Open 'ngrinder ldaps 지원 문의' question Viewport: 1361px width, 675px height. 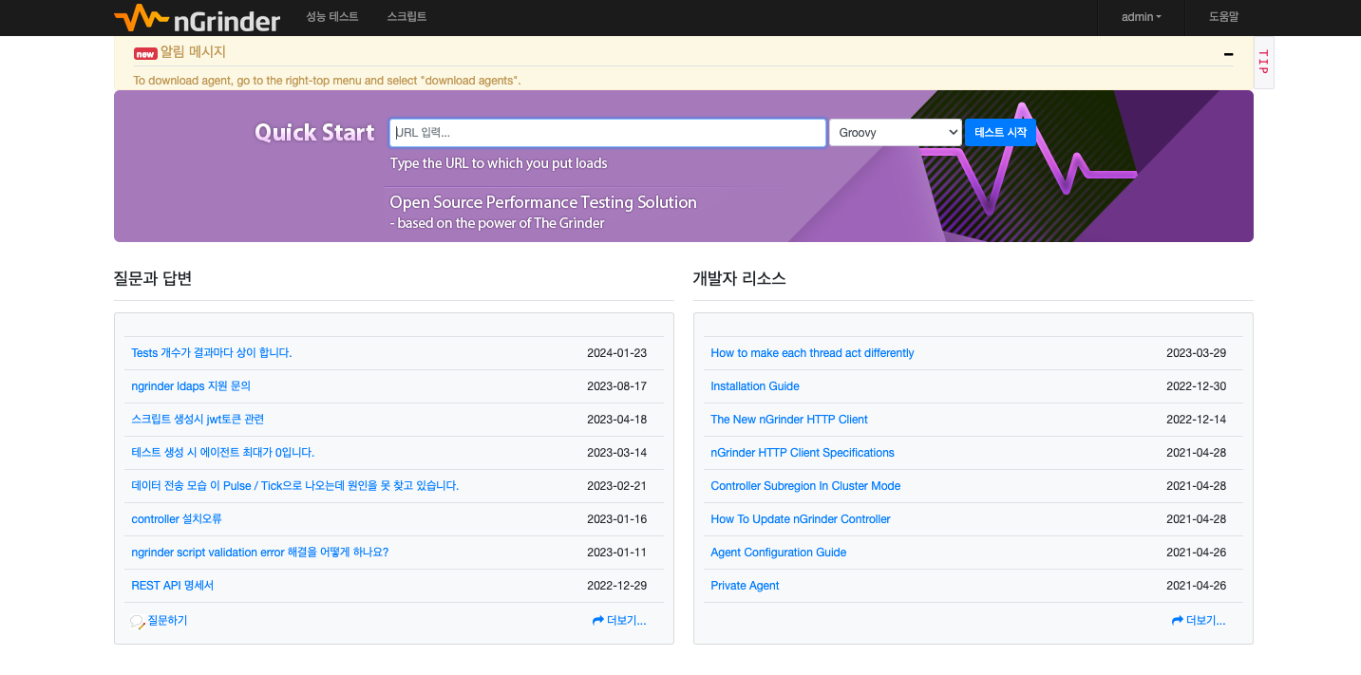(x=191, y=386)
